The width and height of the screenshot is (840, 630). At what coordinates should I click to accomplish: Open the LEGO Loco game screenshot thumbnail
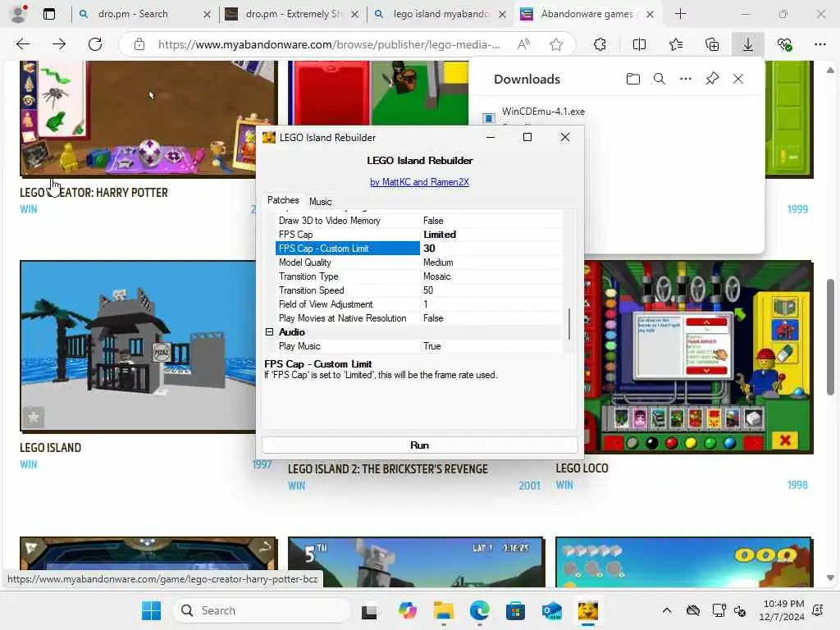[x=698, y=358]
